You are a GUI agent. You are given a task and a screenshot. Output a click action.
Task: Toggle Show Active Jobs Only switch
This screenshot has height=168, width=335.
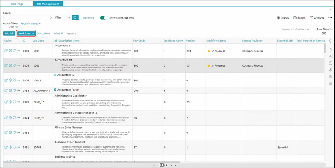coord(104,17)
